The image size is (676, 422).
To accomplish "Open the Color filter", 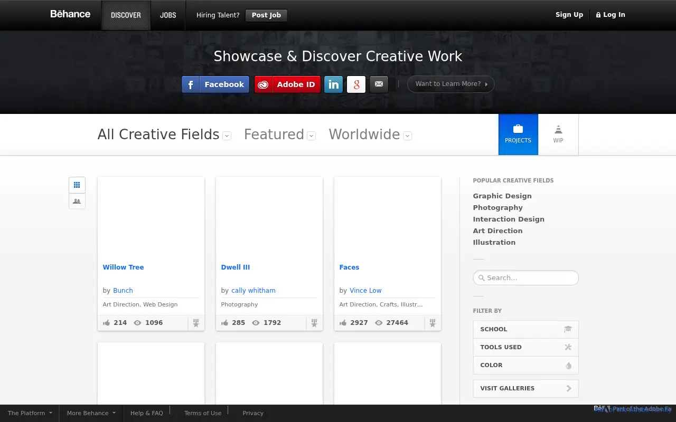I will (x=526, y=365).
